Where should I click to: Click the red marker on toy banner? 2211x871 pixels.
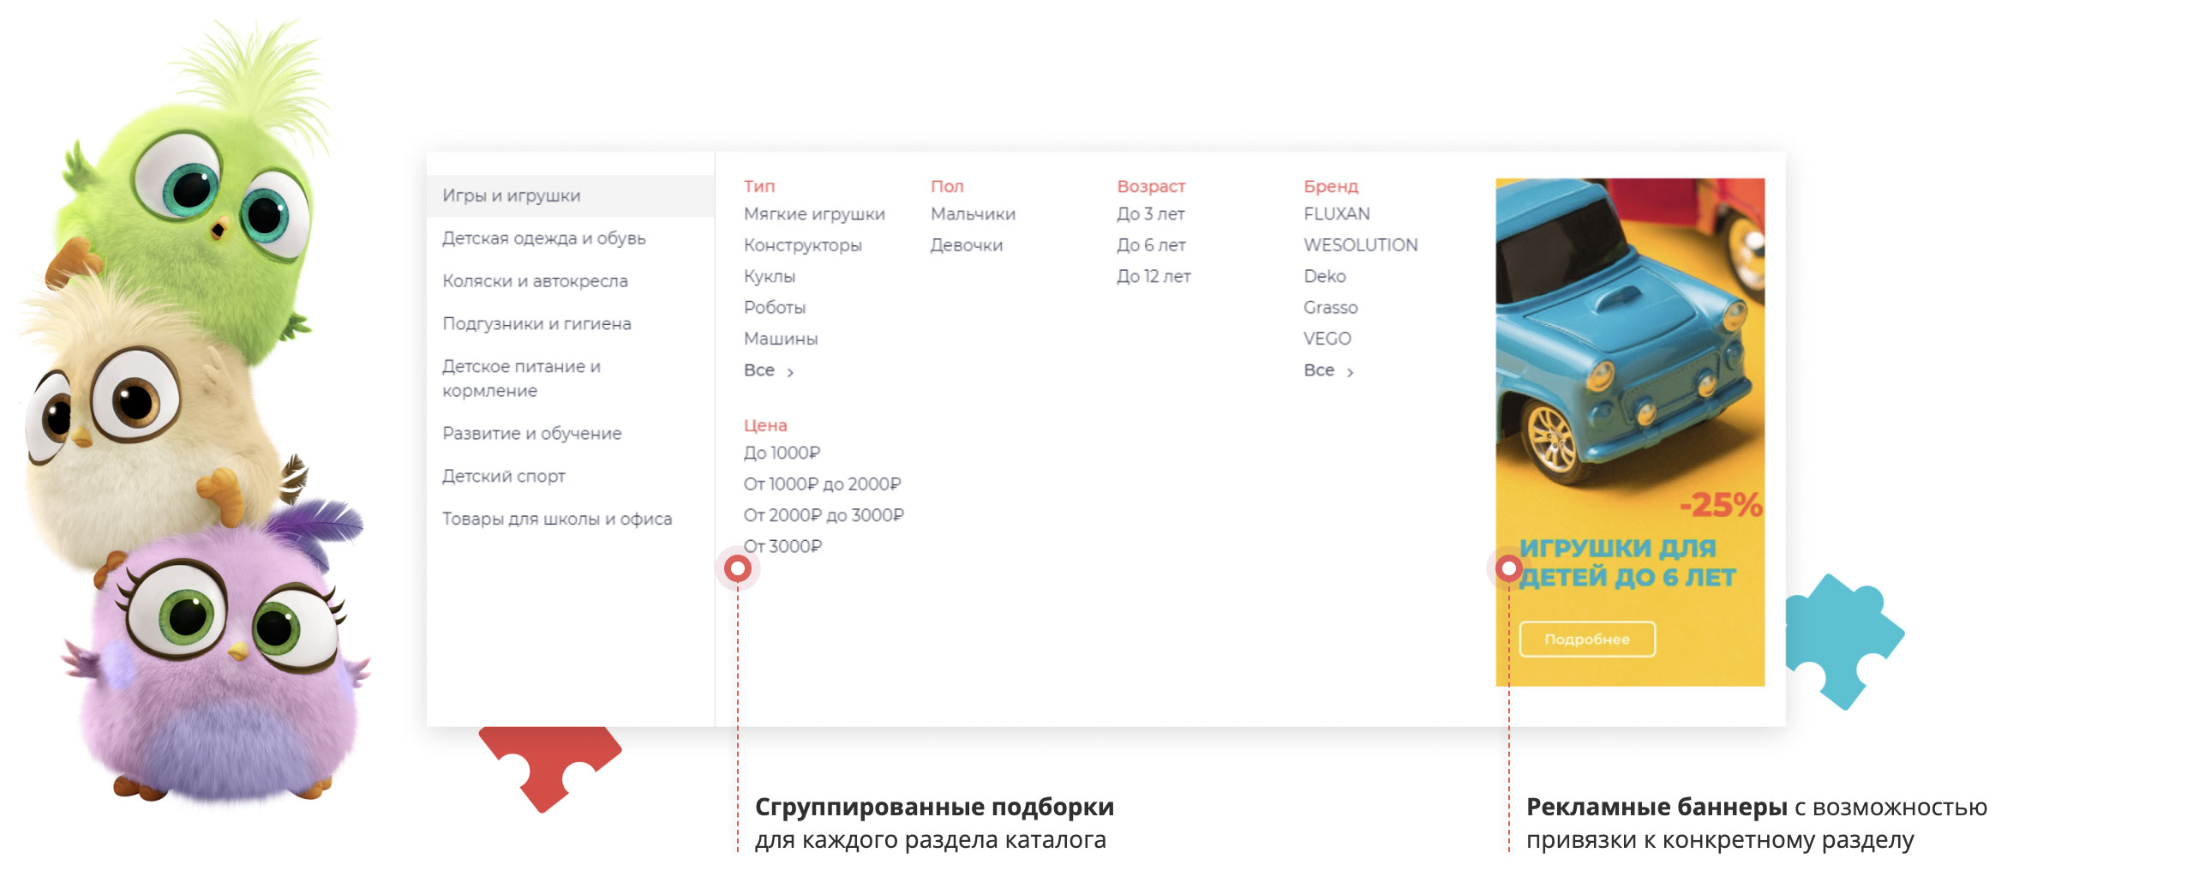(1508, 568)
